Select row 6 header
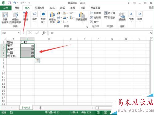 [3, 59]
